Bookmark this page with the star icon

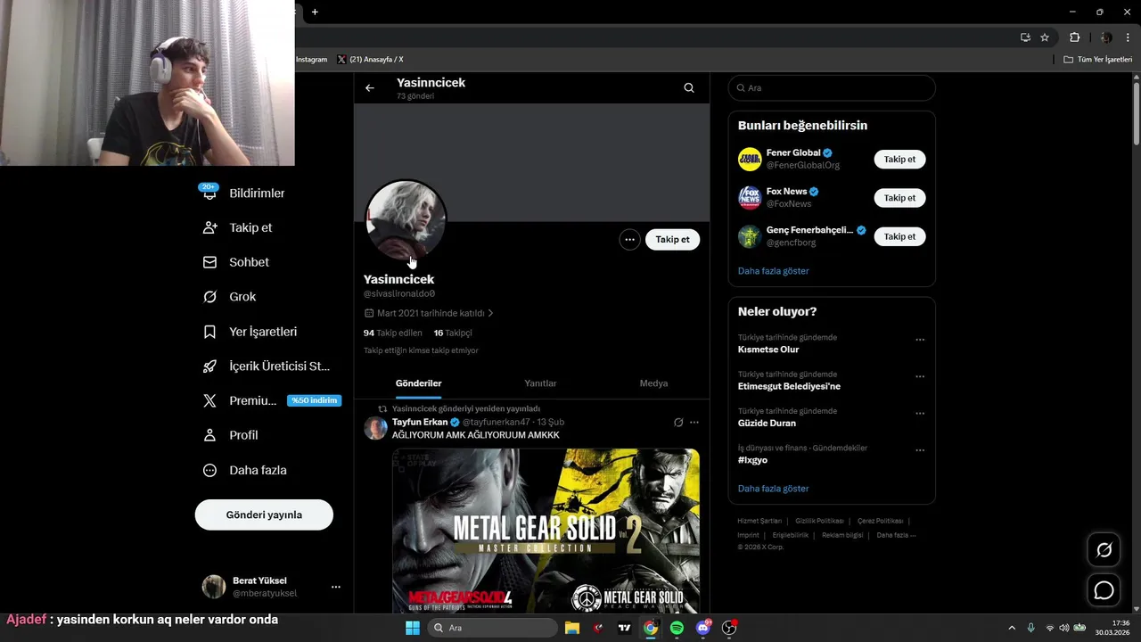pos(1045,37)
